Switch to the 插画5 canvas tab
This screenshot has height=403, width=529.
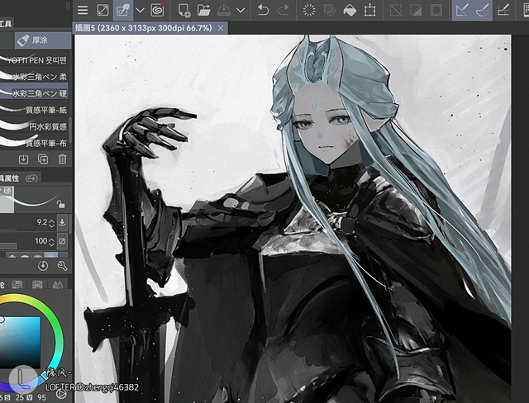143,28
